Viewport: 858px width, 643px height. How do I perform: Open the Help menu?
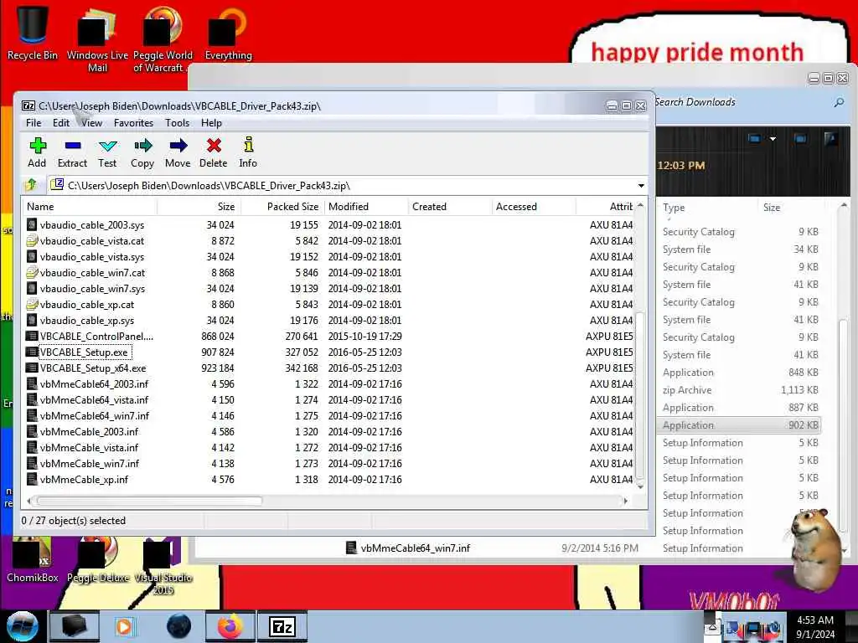[x=211, y=123]
